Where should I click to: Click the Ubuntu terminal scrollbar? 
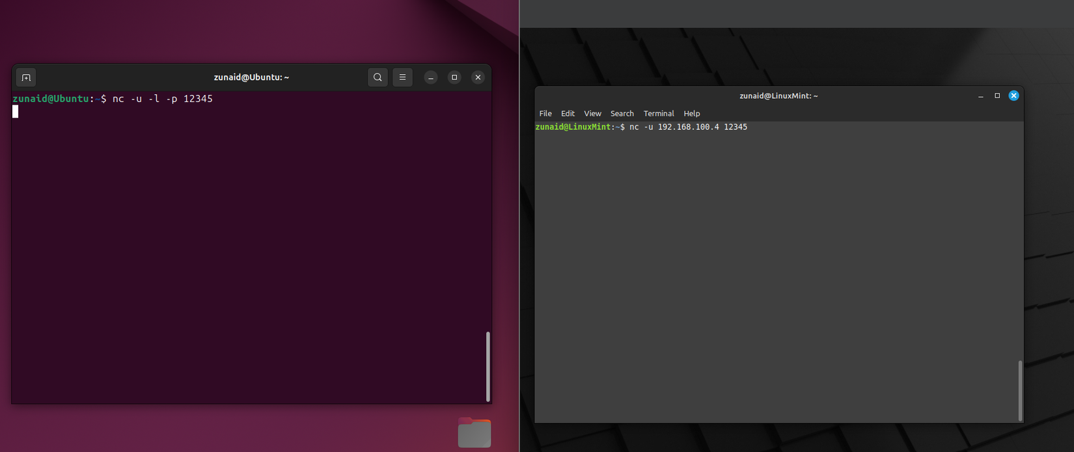point(488,366)
